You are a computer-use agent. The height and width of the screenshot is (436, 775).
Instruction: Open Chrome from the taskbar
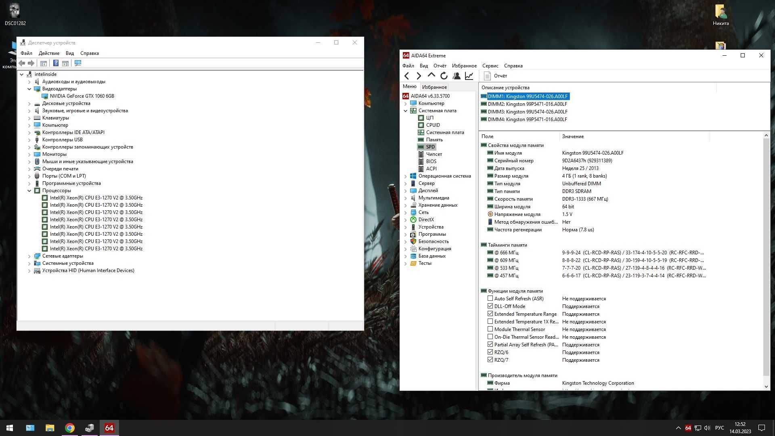point(69,428)
